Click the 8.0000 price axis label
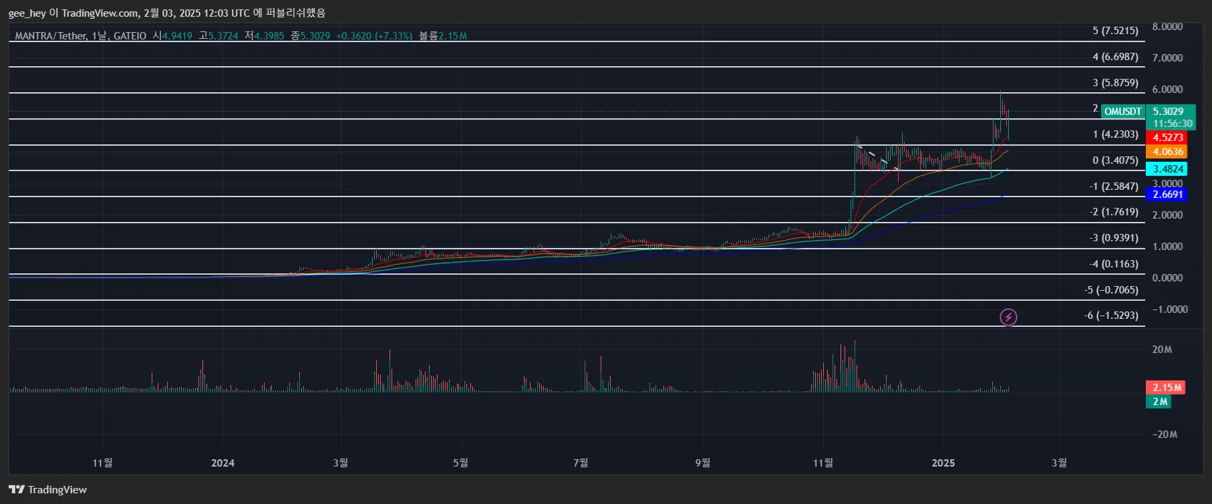1212x504 pixels. click(1167, 27)
